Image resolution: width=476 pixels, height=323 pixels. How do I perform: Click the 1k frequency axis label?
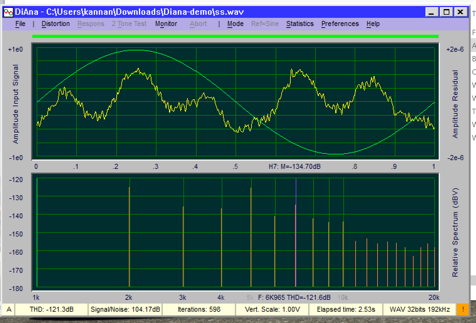36,297
